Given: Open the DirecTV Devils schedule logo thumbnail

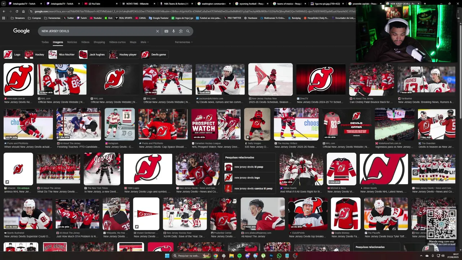Looking at the screenshot, I should (x=321, y=80).
